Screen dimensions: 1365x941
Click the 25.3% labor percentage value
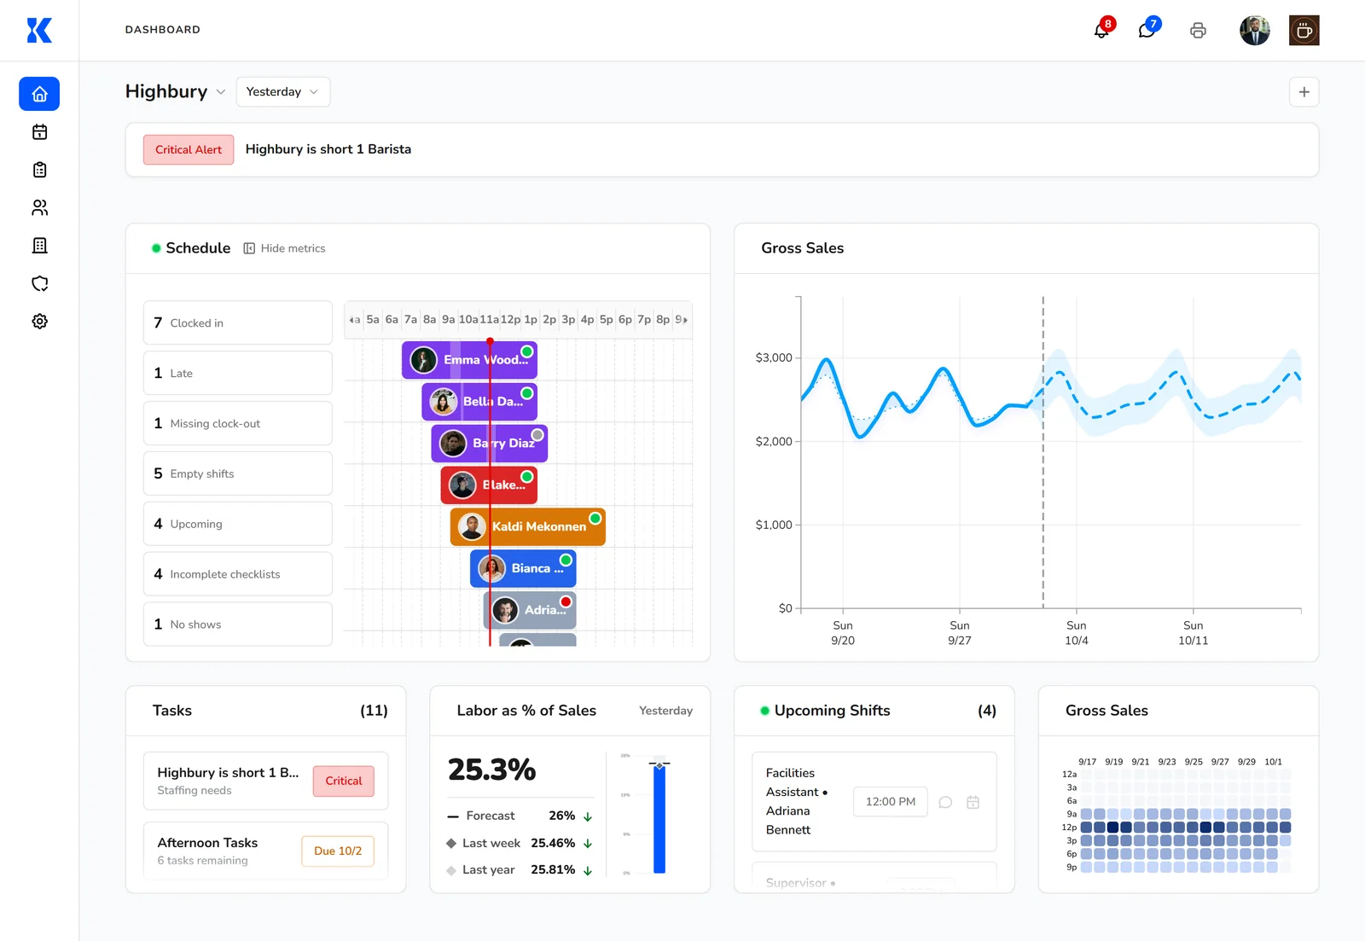tap(492, 770)
